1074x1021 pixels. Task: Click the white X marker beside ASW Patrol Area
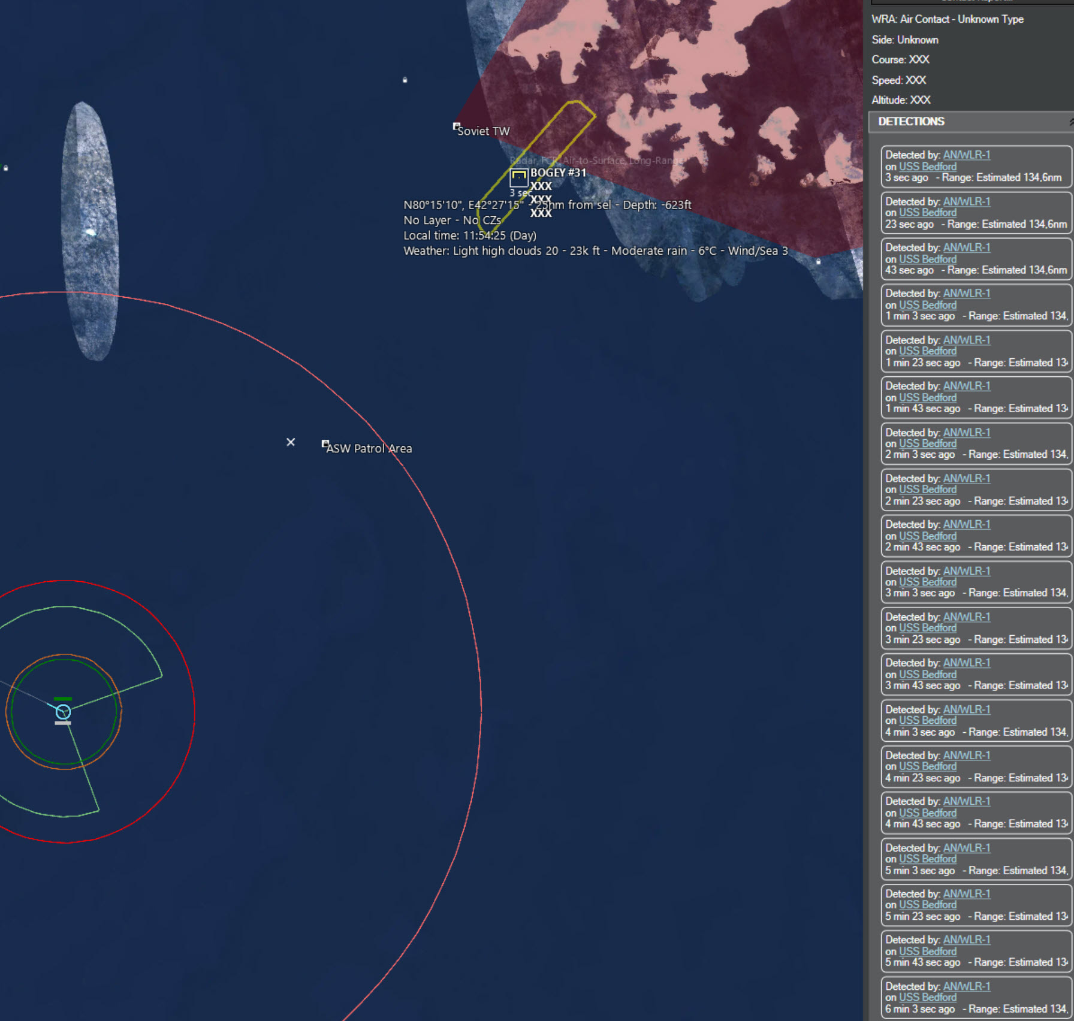291,442
